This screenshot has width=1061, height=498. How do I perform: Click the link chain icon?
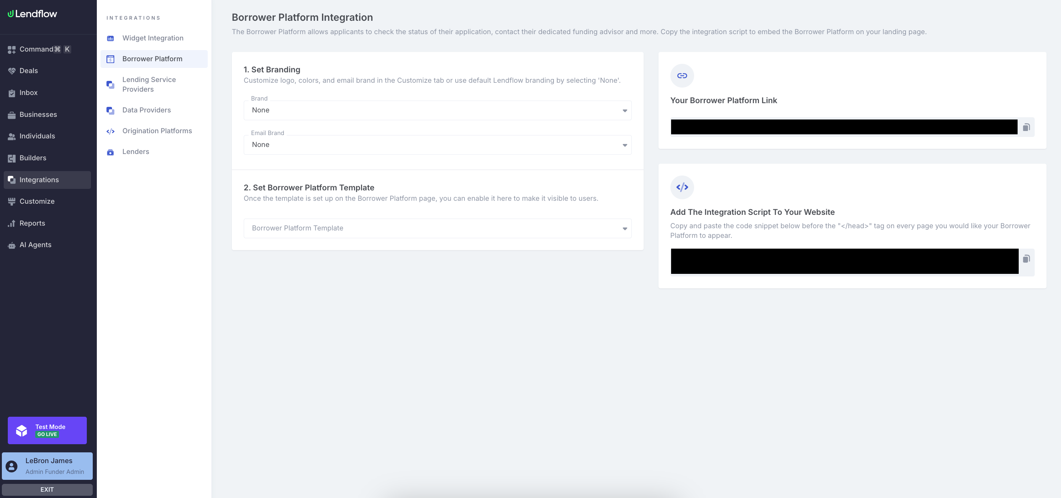[x=682, y=76]
